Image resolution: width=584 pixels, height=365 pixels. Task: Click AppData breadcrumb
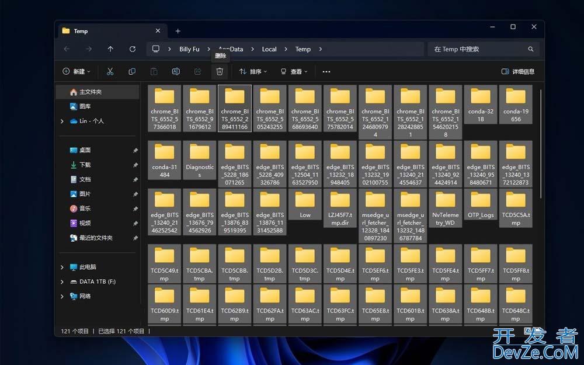[231, 49]
